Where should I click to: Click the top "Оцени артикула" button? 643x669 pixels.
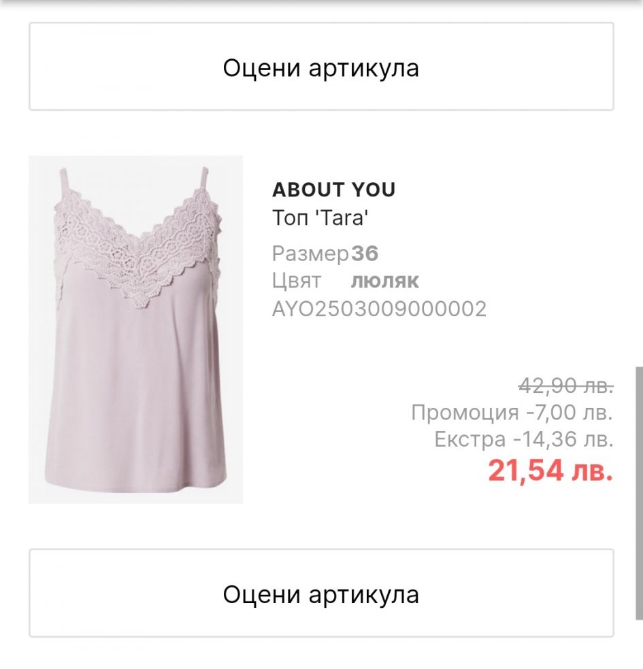coord(321,67)
